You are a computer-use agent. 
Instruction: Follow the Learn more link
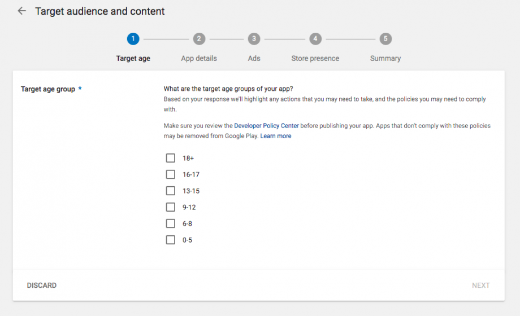pyautogui.click(x=276, y=136)
